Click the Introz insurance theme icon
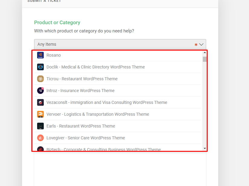249x186 pixels. click(x=40, y=91)
